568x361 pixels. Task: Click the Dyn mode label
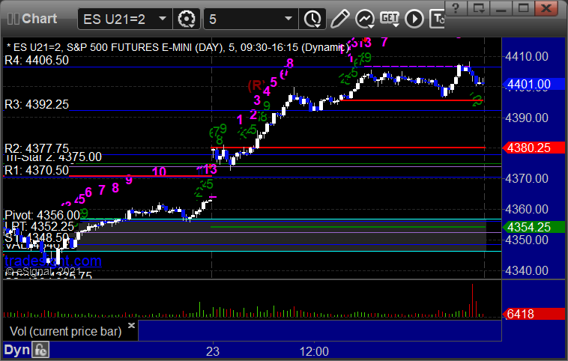[x=16, y=350]
